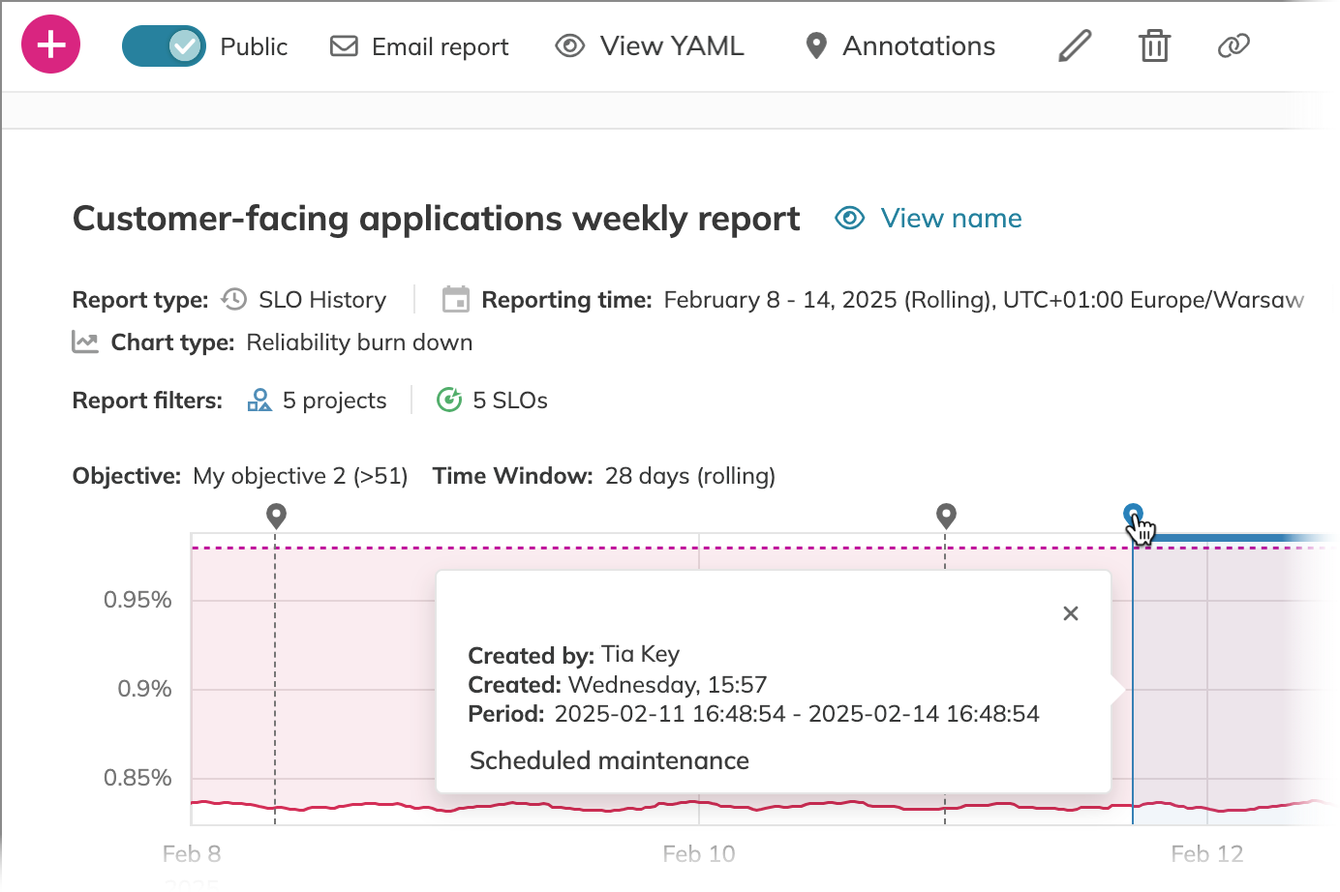Click the Created by Tia Key line
1340x892 pixels.
(x=573, y=655)
